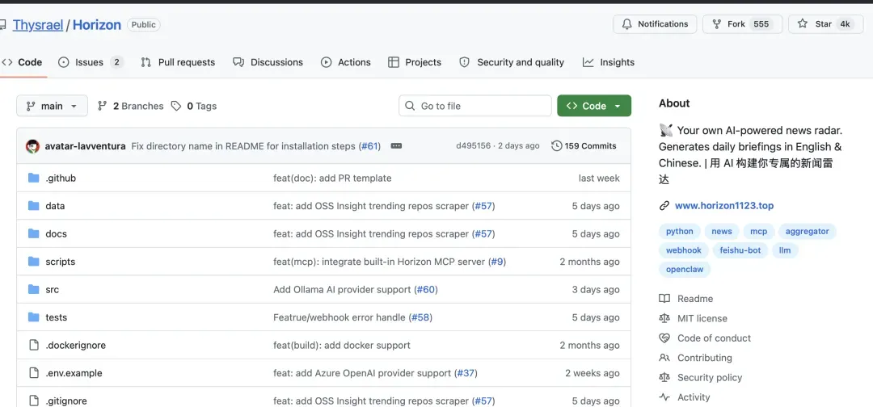Open the Actions tab
This screenshot has width=873, height=407.
click(346, 62)
